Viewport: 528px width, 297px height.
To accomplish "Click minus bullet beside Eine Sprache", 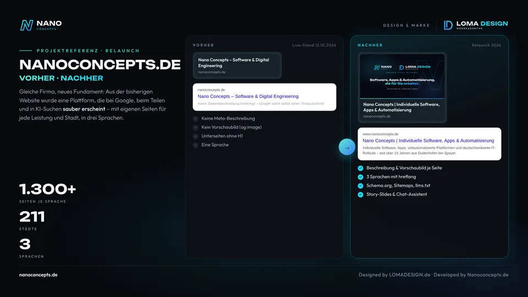I will click(x=195, y=145).
